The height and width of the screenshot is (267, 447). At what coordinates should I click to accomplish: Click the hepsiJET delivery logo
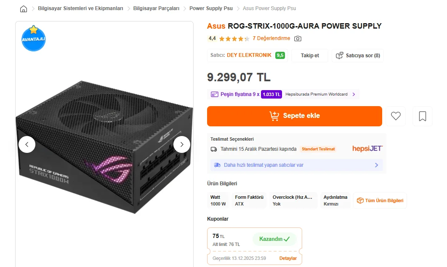click(367, 149)
